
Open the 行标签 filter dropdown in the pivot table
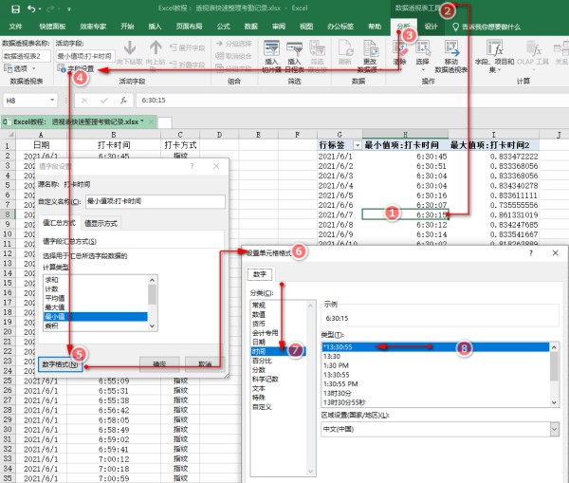[358, 145]
